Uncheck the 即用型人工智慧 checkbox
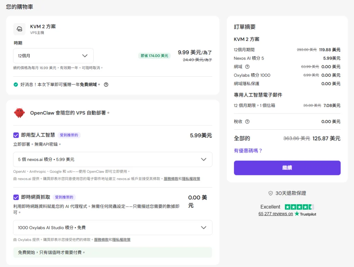This screenshot has width=354, height=267. tap(16, 135)
